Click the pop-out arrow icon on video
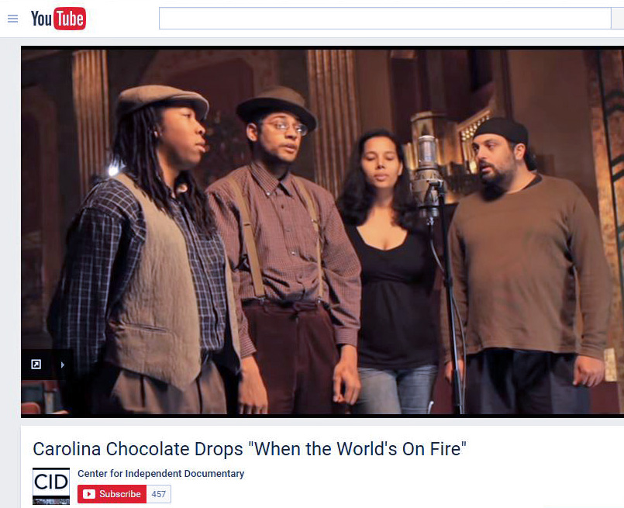The image size is (624, 508). coord(36,365)
